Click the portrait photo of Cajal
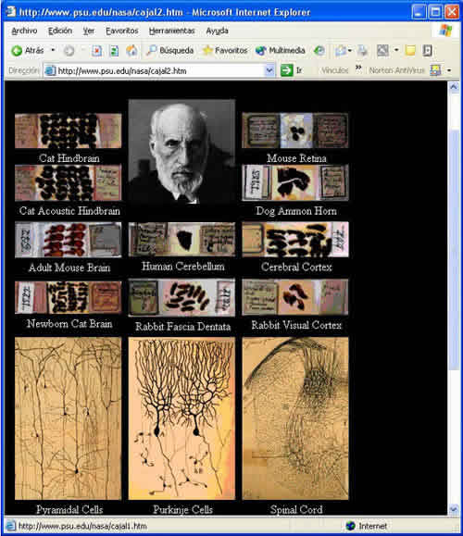The height and width of the screenshot is (536, 463). 181,152
